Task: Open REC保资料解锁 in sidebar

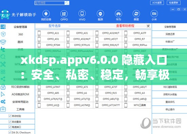Action: pos(20,87)
